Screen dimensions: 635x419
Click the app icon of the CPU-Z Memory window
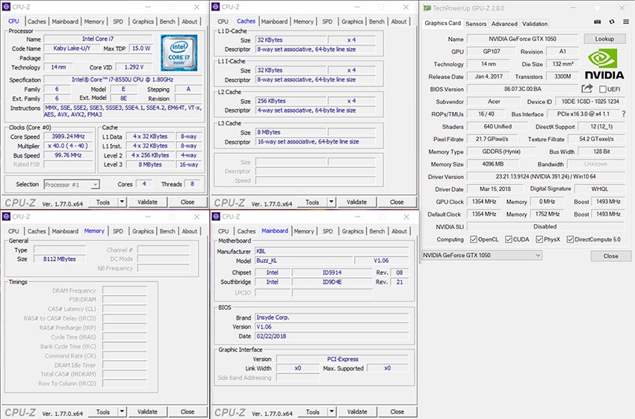[x=7, y=217]
